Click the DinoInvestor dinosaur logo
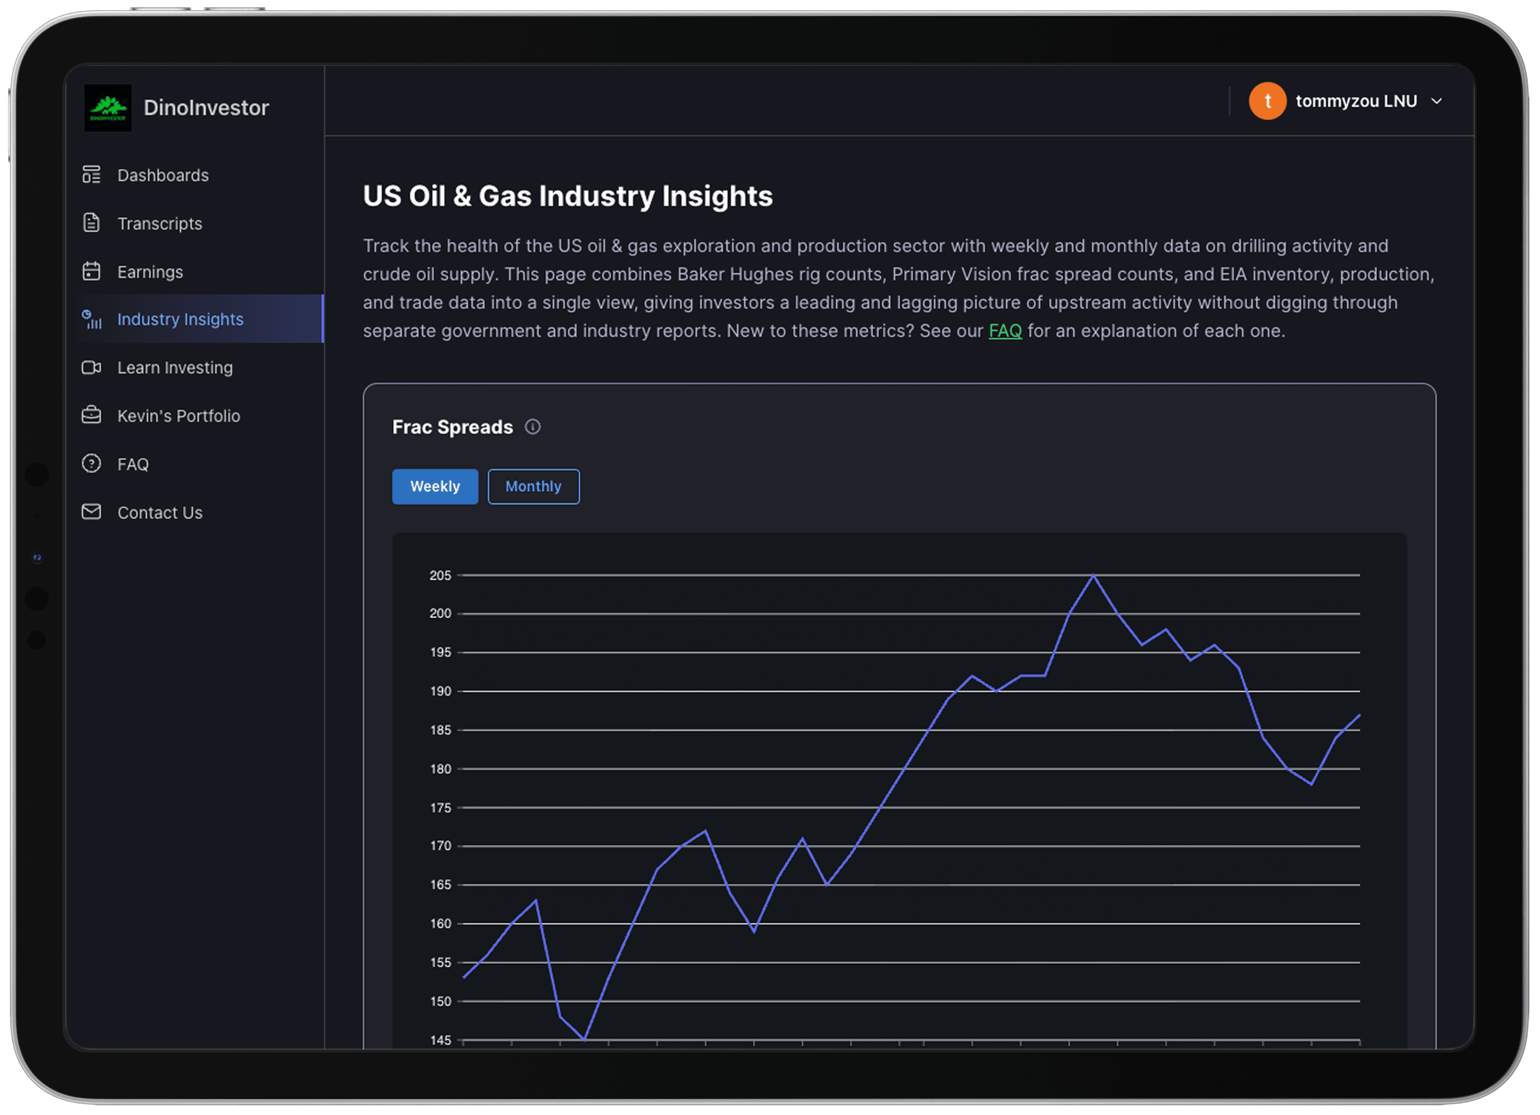The width and height of the screenshot is (1540, 1115). (107, 107)
